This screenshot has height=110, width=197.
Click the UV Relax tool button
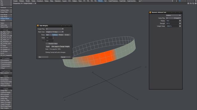click(x=6, y=46)
